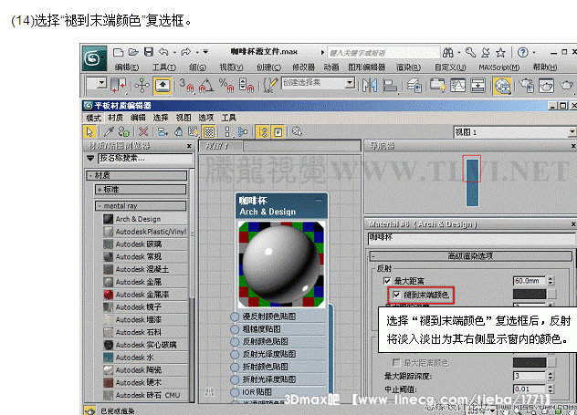
Task: Click the Align tool icon
Action: click(390, 86)
